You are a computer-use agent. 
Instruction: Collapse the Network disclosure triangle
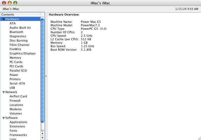[x=3, y=92]
